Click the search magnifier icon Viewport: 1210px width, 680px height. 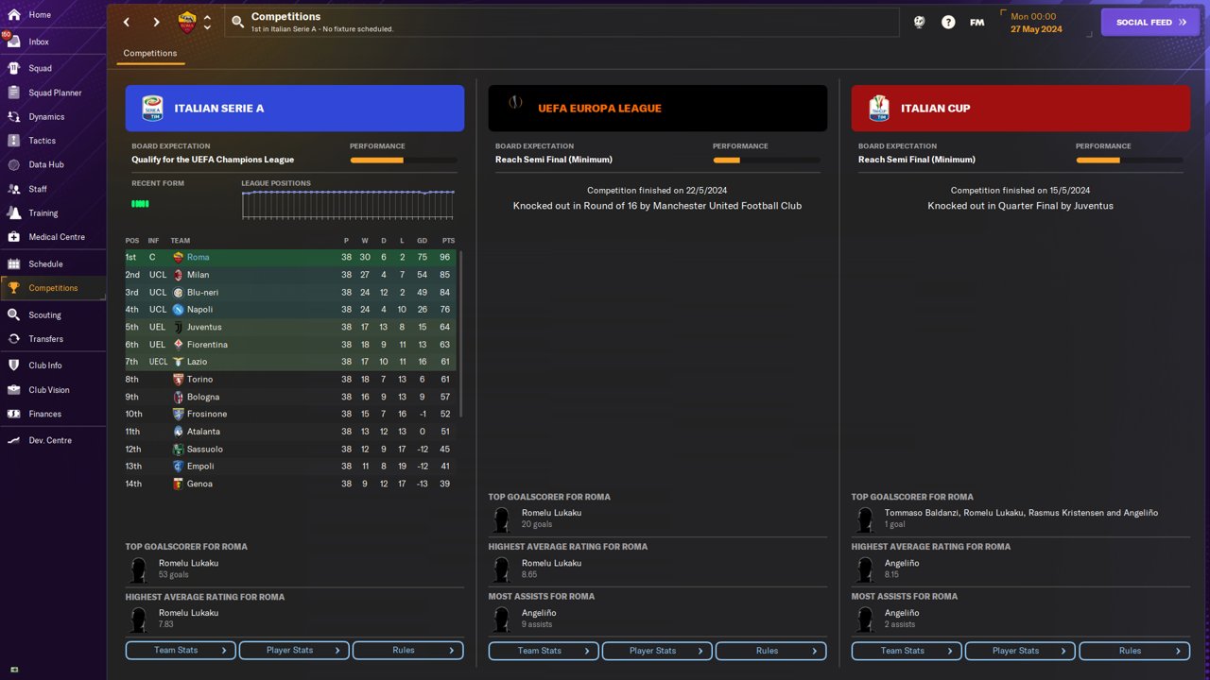point(238,22)
